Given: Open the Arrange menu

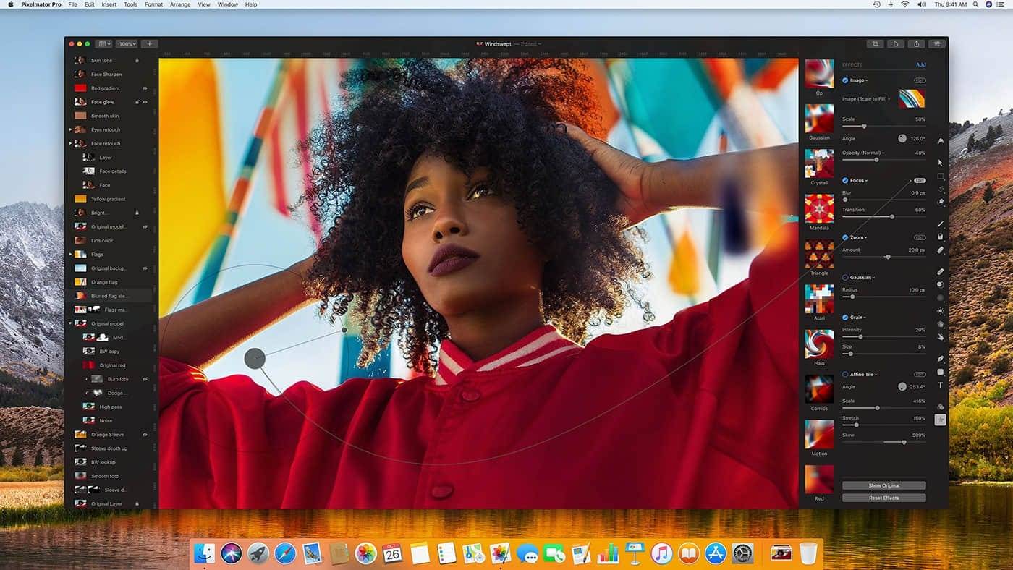Looking at the screenshot, I should 180,4.
